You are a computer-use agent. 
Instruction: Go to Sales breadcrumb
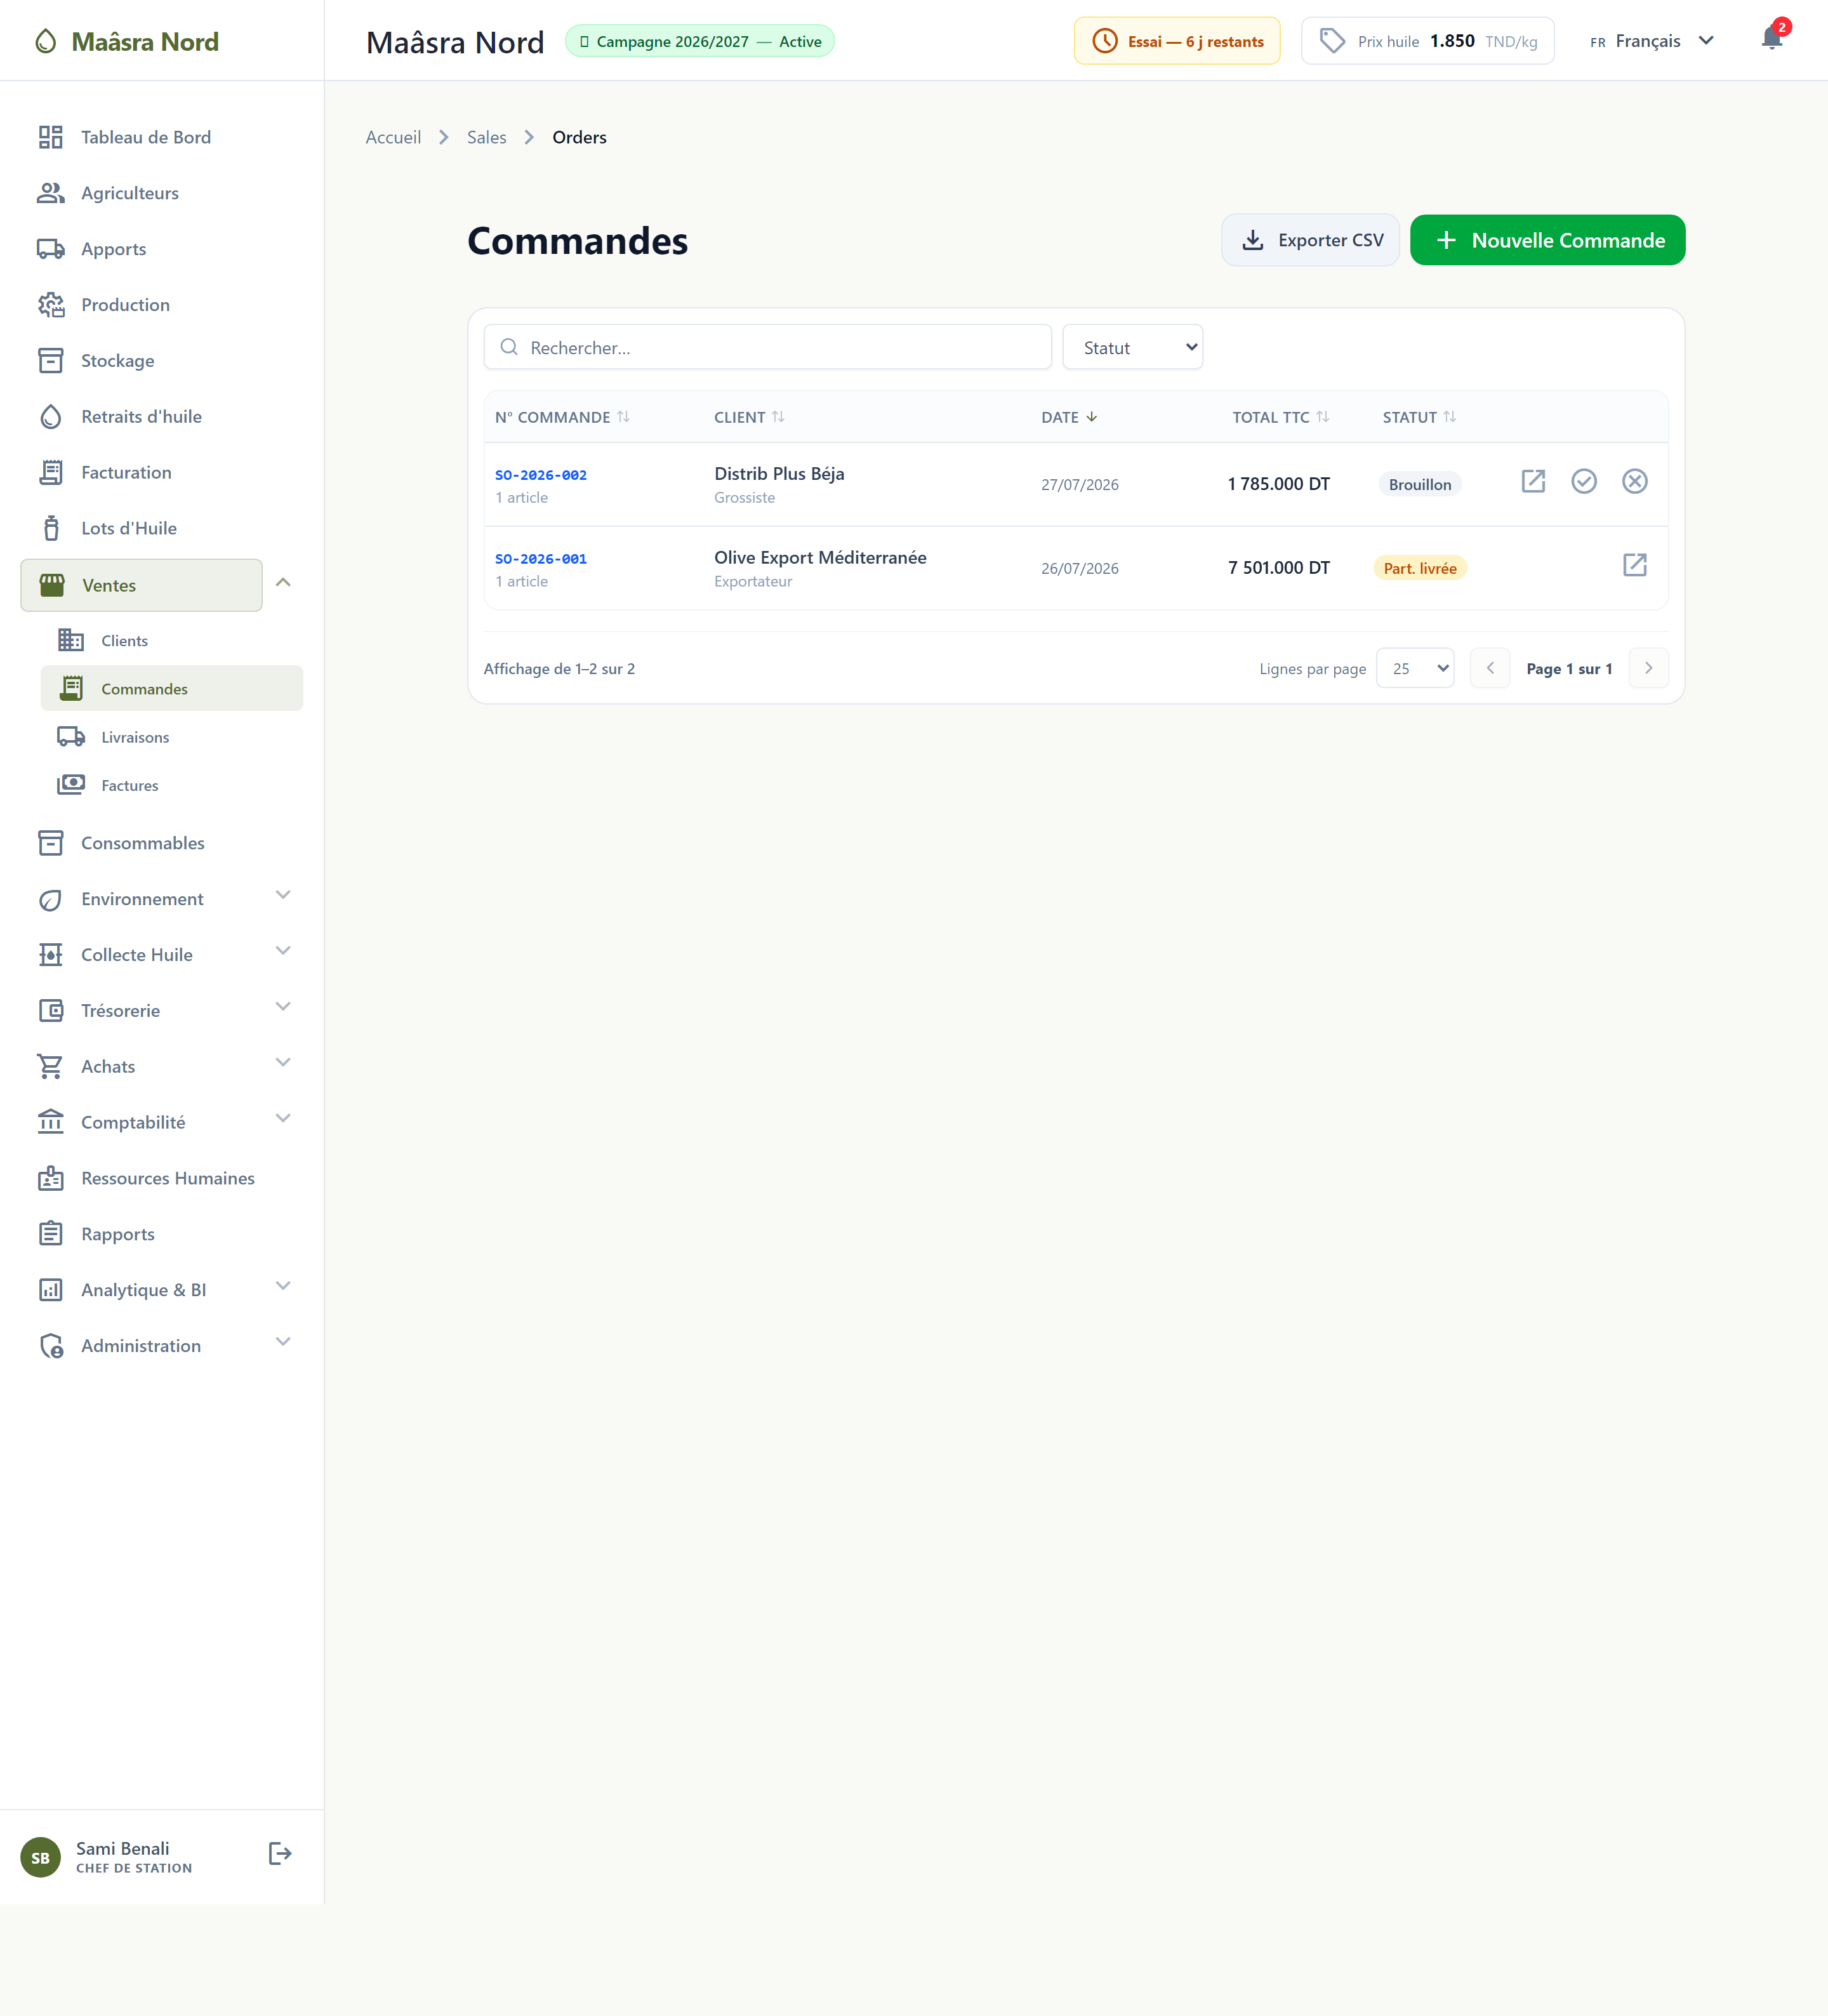coord(486,137)
